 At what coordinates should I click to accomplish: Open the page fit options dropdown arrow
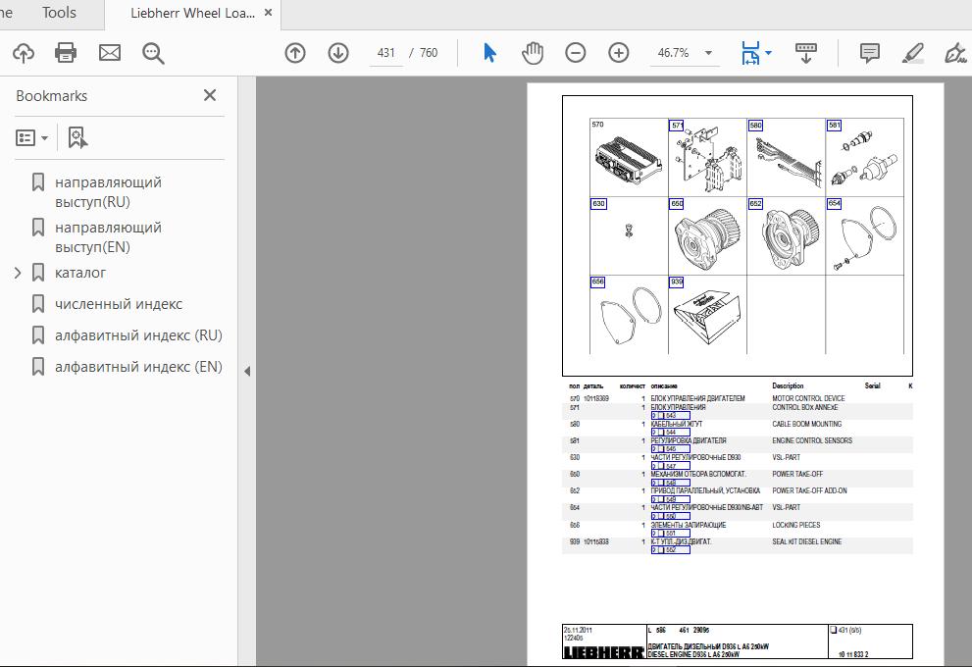tap(769, 53)
